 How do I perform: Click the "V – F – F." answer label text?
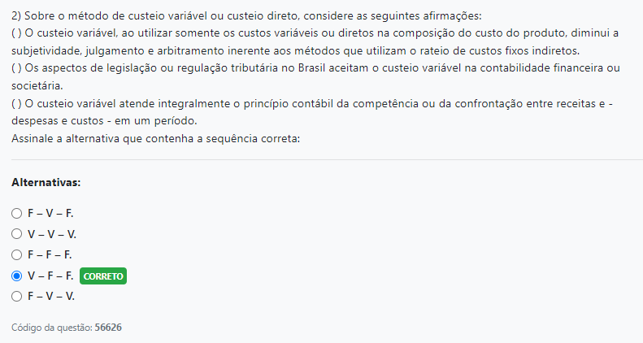click(x=50, y=276)
